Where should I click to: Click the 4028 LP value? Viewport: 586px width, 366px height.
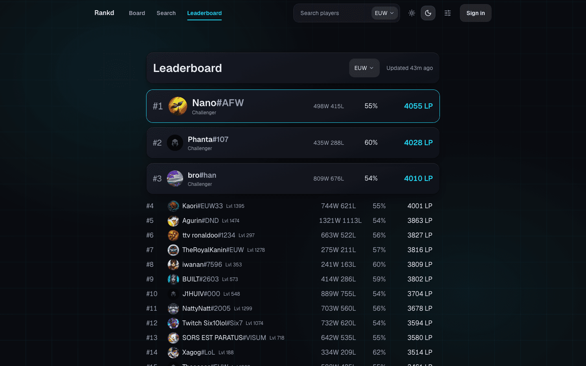418,143
